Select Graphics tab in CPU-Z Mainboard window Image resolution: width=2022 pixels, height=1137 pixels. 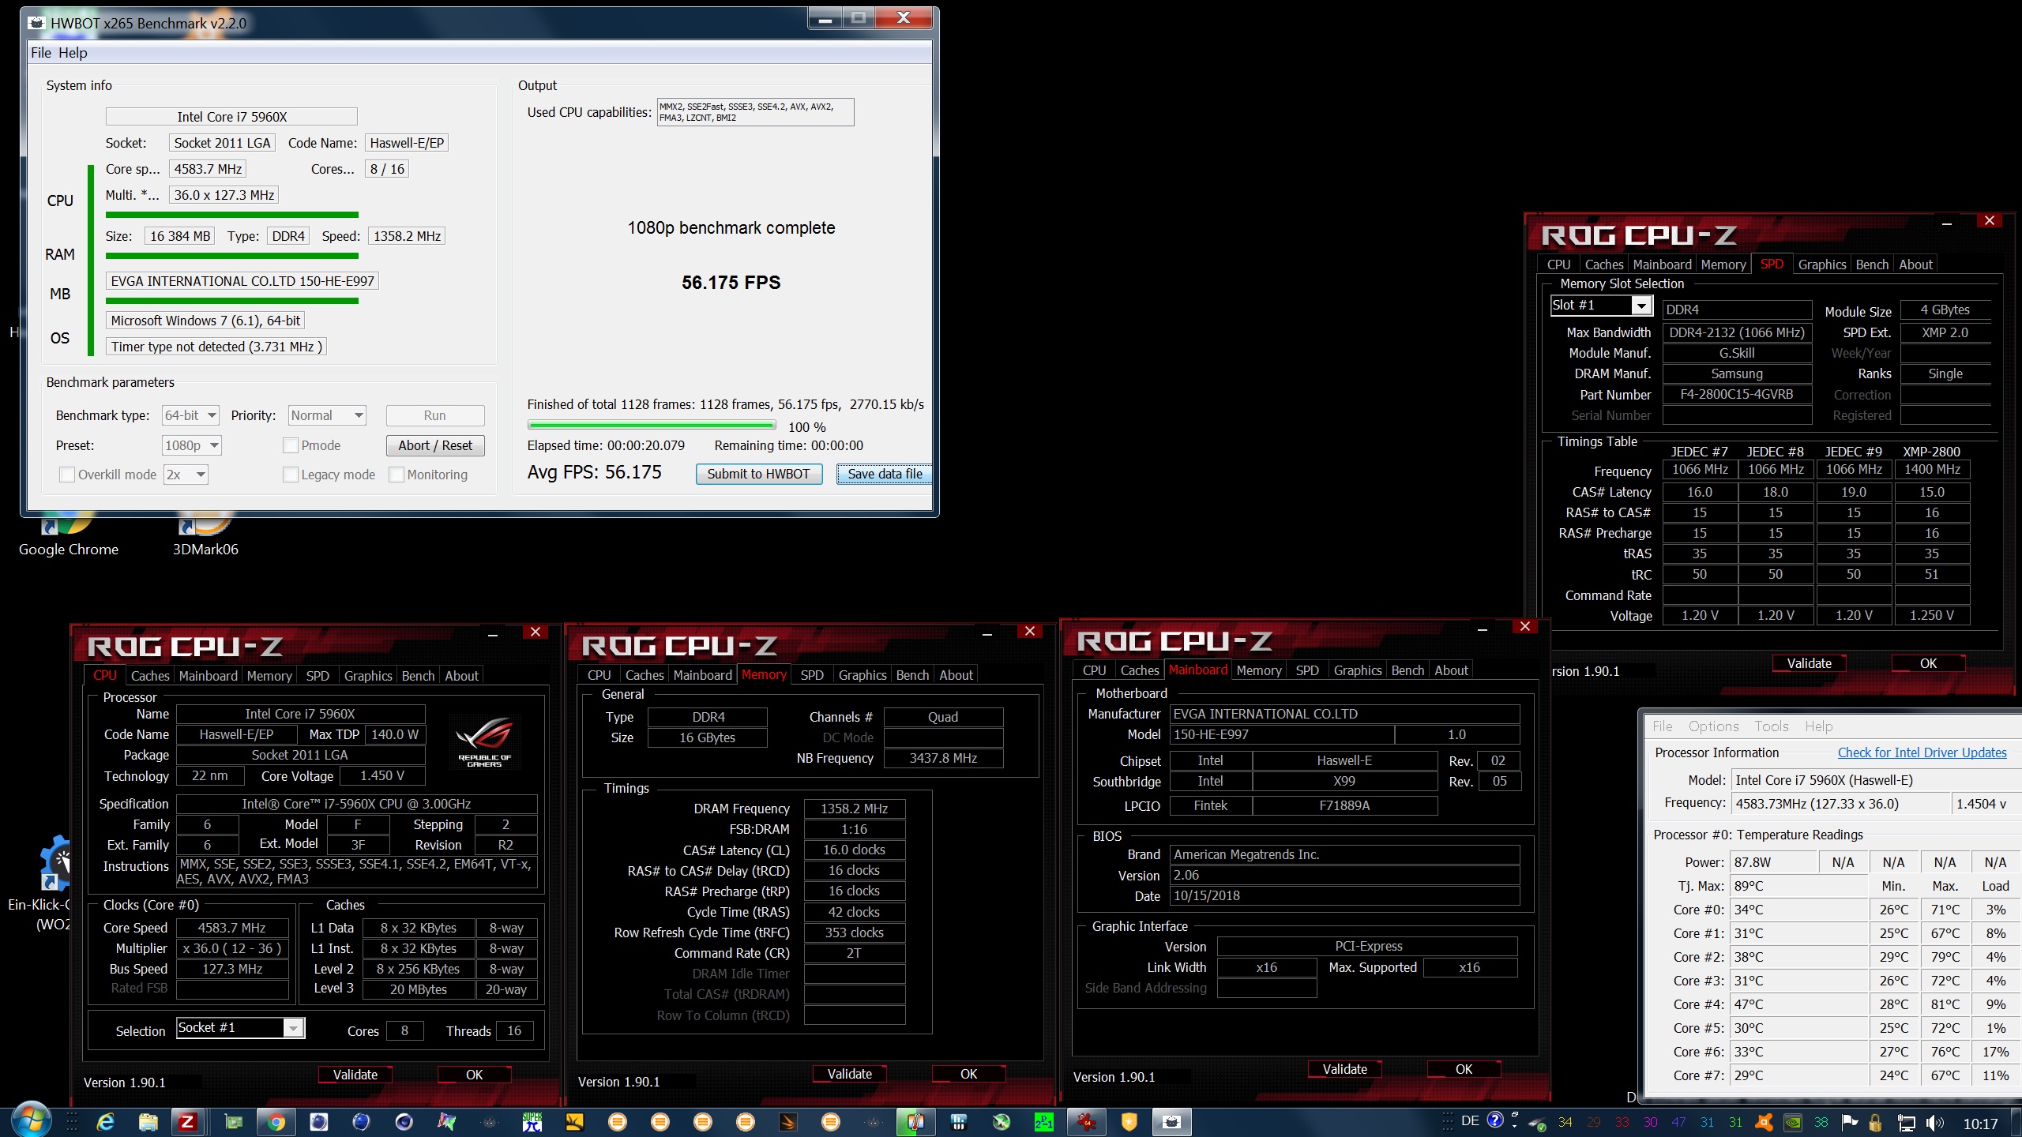coord(1358,670)
